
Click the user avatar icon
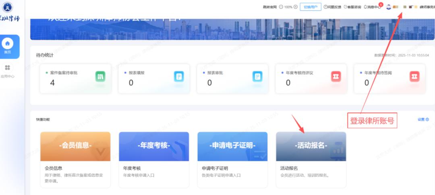(x=388, y=7)
